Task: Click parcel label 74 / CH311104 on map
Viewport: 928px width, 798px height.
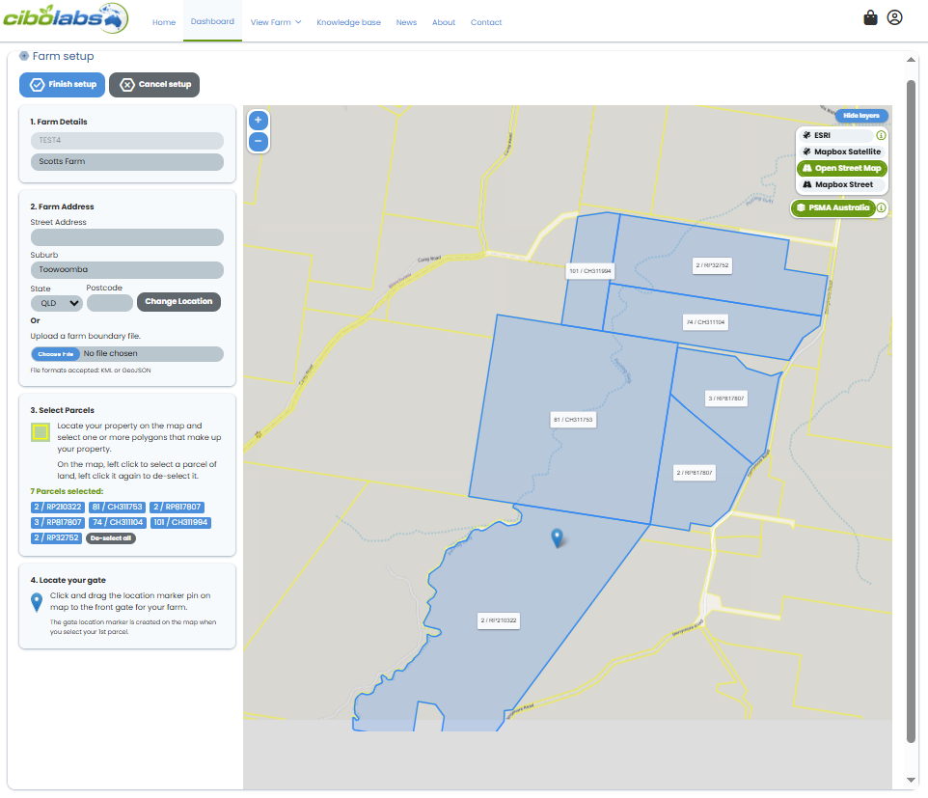Action: coord(704,321)
